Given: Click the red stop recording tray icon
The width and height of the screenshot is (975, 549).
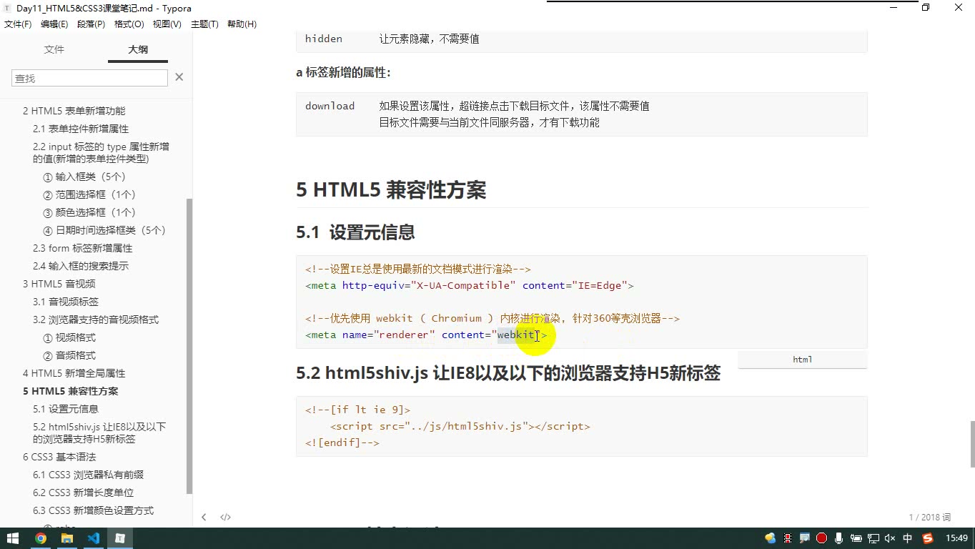Looking at the screenshot, I should pyautogui.click(x=821, y=538).
